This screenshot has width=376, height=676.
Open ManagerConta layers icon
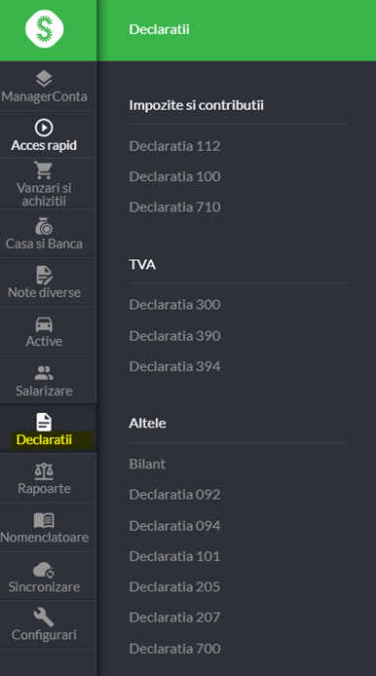44,79
